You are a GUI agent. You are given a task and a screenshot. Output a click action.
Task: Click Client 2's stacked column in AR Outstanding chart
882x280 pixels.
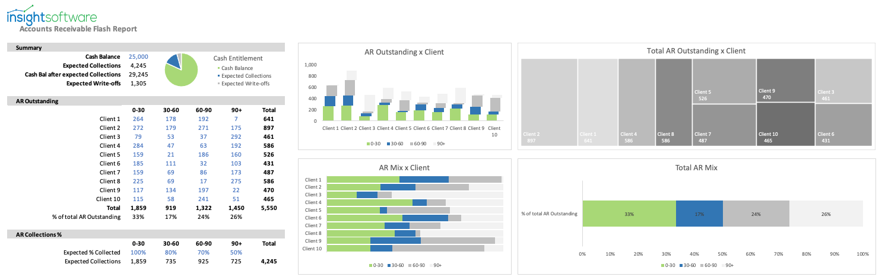click(350, 96)
